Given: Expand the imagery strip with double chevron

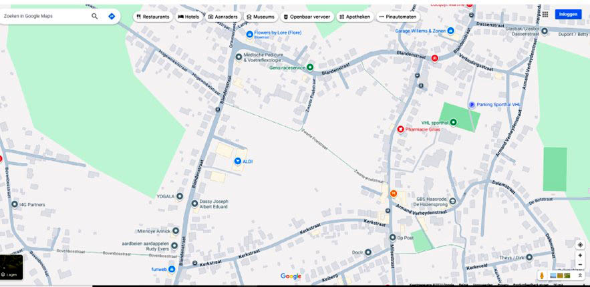Looking at the screenshot, I should tap(580, 276).
